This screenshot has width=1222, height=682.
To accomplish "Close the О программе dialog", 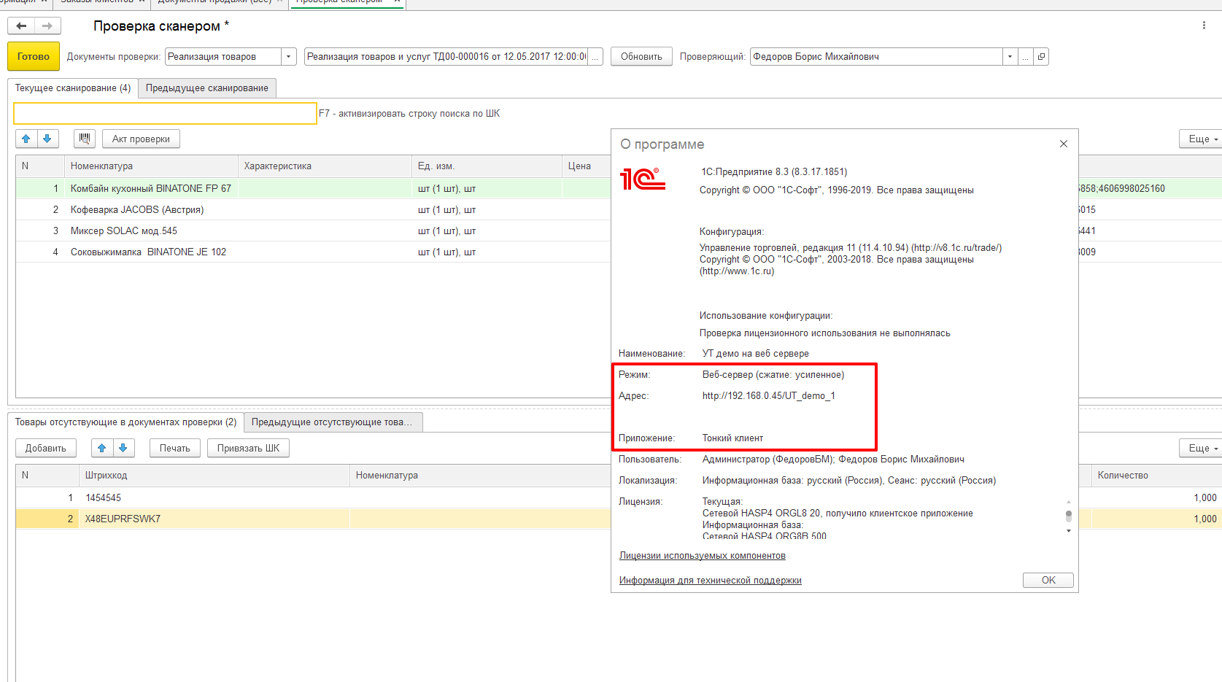I will pyautogui.click(x=1064, y=144).
